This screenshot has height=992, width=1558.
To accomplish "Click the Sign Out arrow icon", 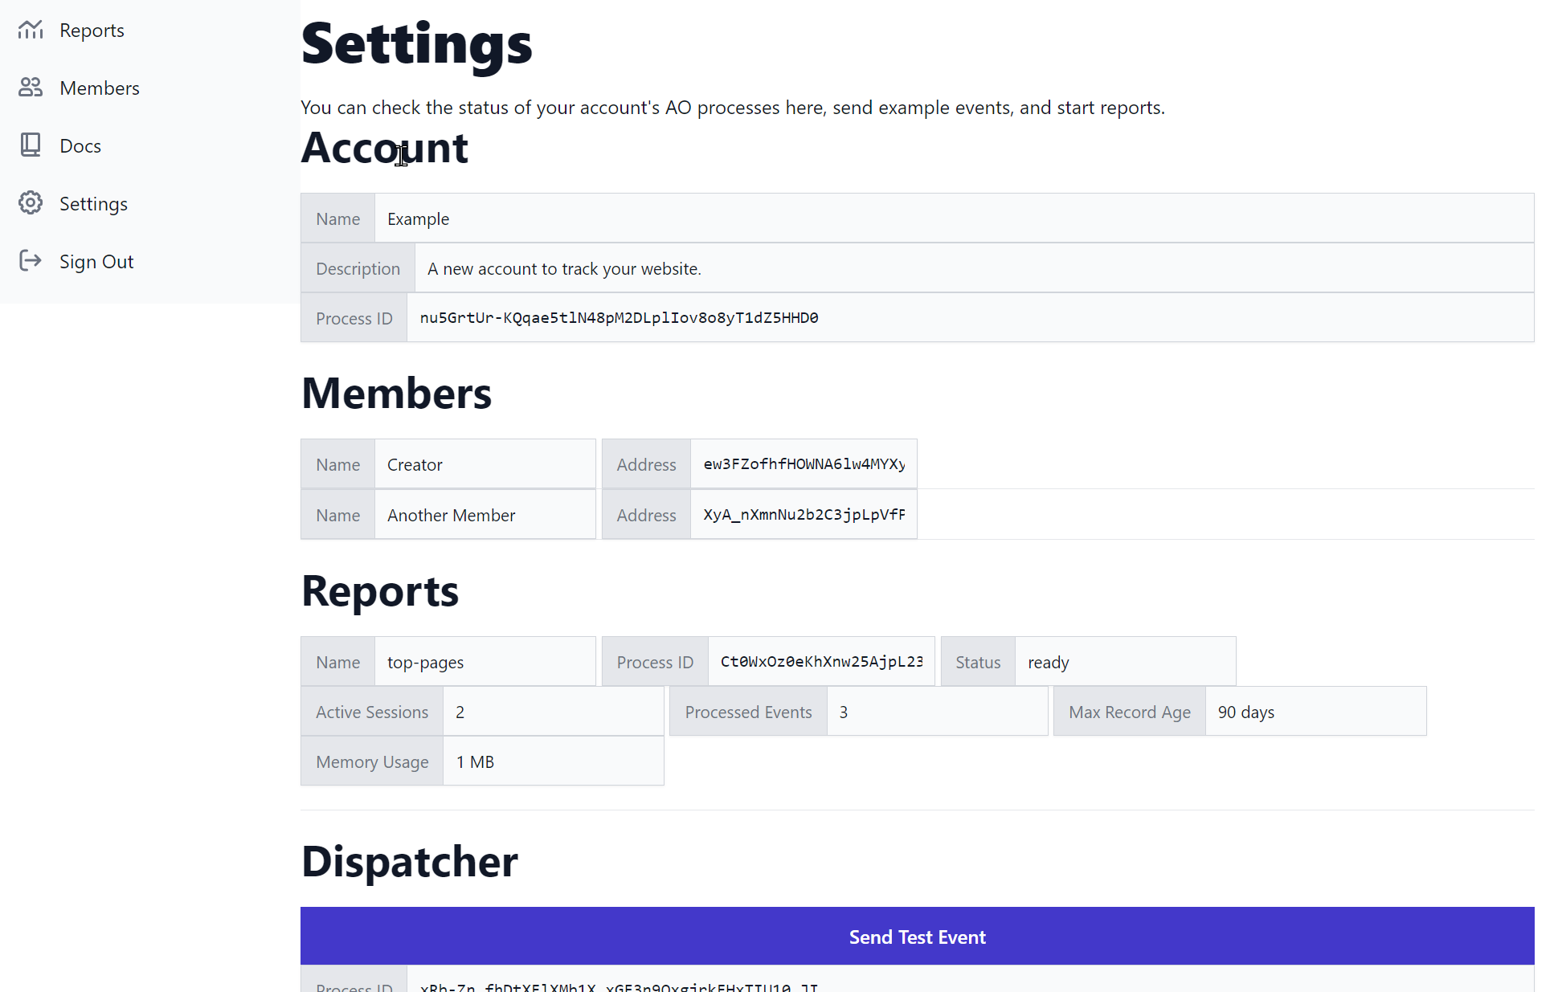I will point(31,261).
